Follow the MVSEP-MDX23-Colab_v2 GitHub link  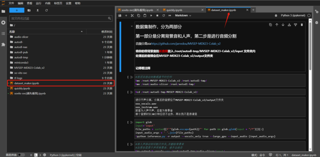tap(186, 44)
